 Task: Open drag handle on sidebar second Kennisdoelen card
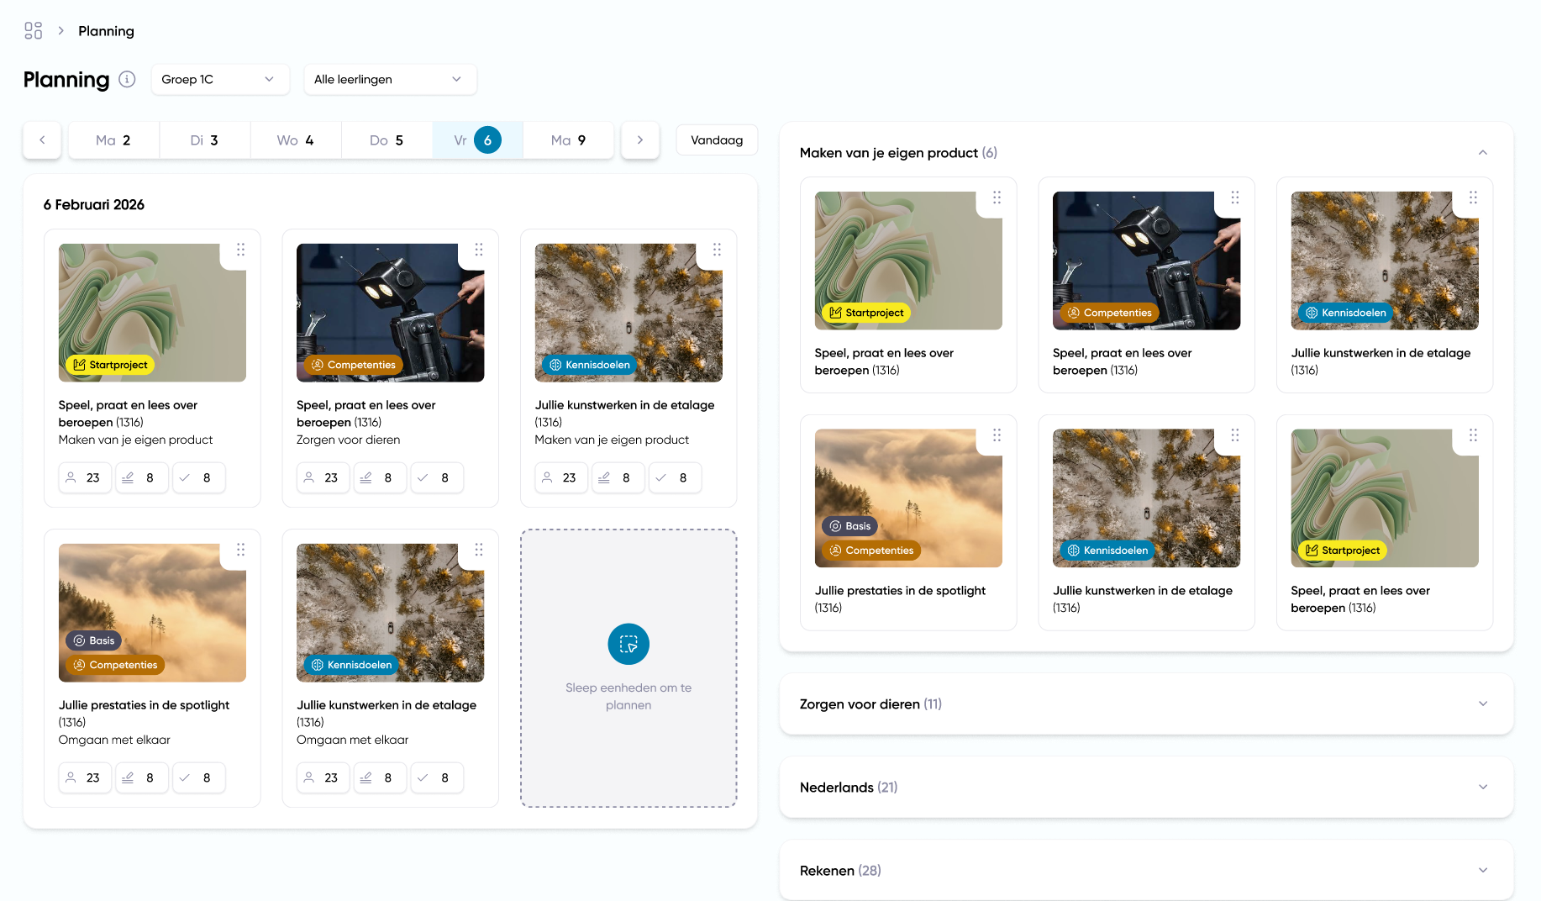[1235, 435]
